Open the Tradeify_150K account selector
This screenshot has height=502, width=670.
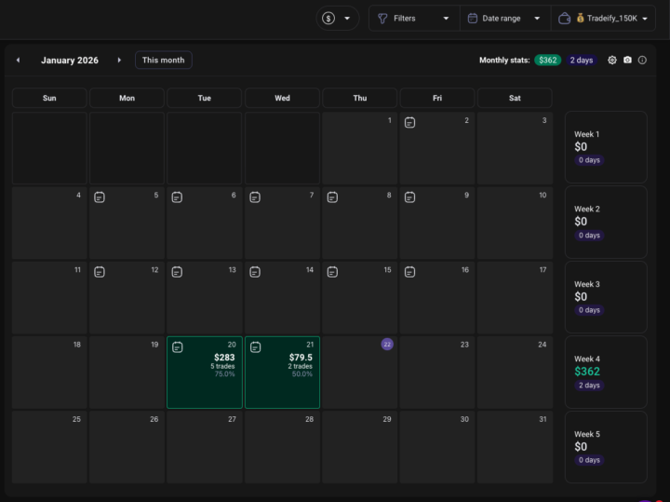click(x=603, y=19)
